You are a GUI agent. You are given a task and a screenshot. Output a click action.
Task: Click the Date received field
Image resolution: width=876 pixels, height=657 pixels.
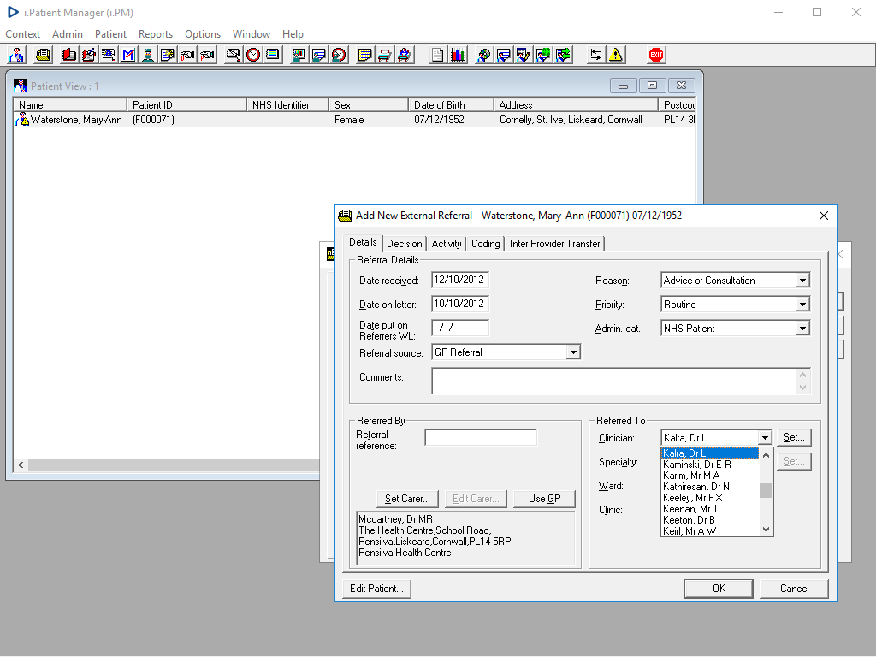click(460, 281)
